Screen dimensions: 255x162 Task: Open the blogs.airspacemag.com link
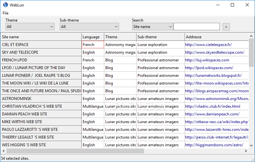[217, 91]
